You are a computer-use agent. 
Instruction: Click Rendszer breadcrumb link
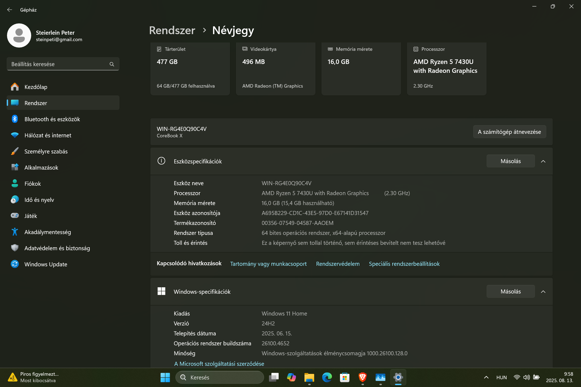172,30
